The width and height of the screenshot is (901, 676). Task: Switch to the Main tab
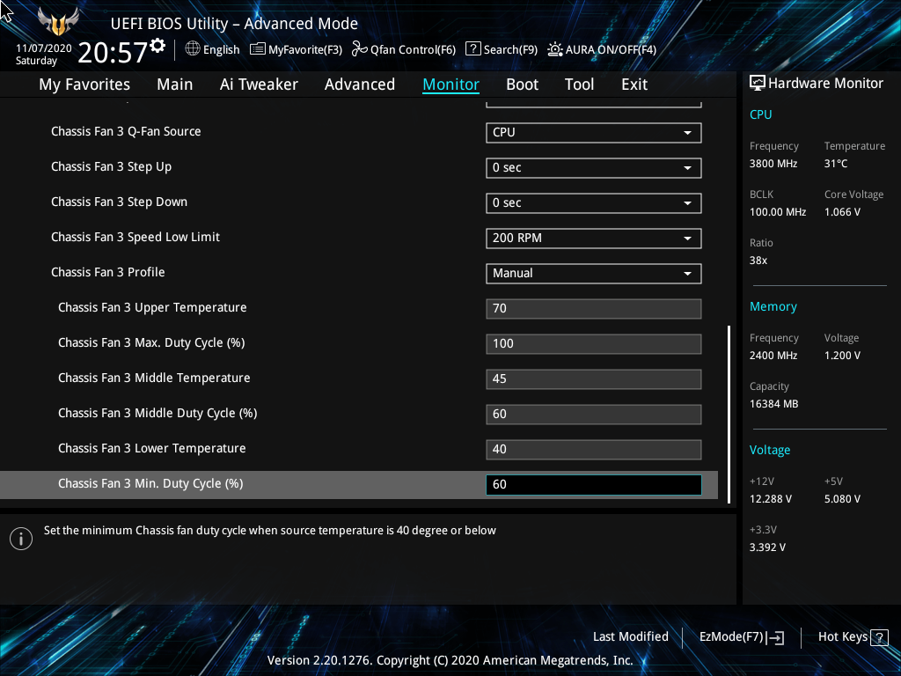tap(175, 84)
